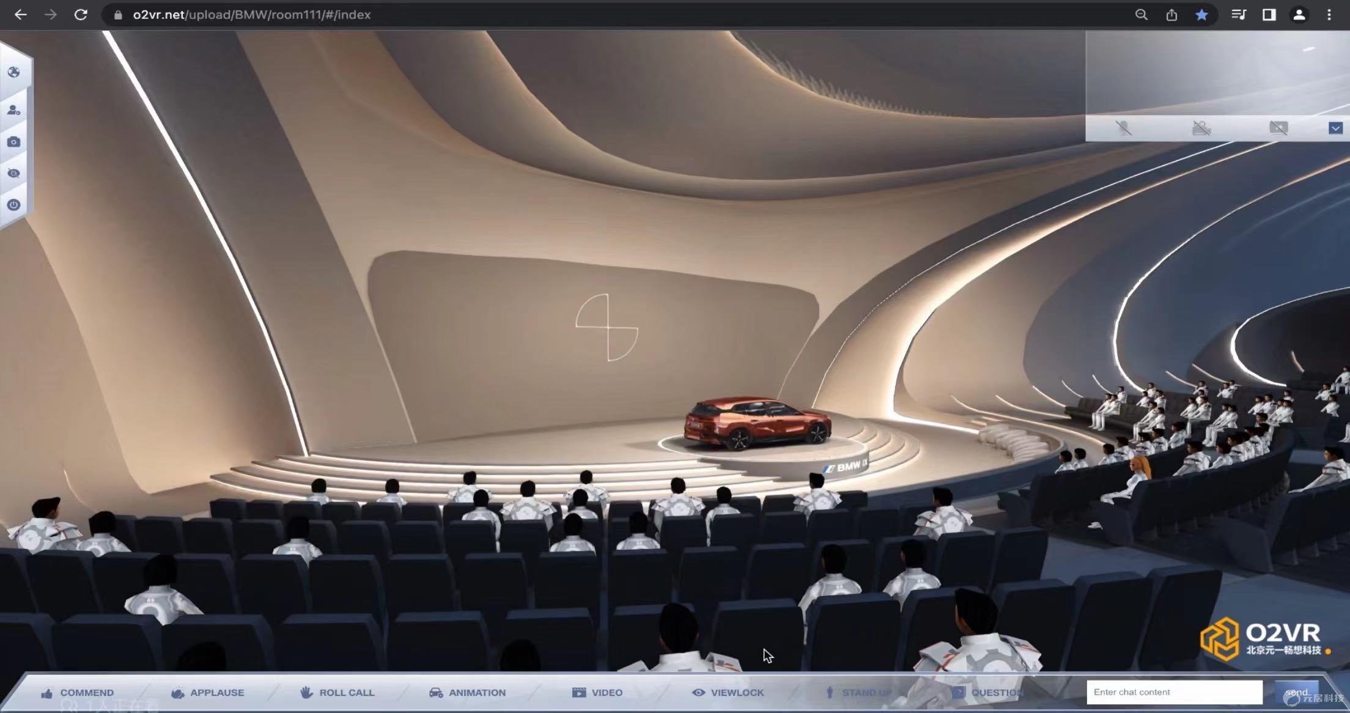This screenshot has width=1350, height=713.
Task: Click the clapping hands icon beside APPLAUSE
Action: [177, 692]
